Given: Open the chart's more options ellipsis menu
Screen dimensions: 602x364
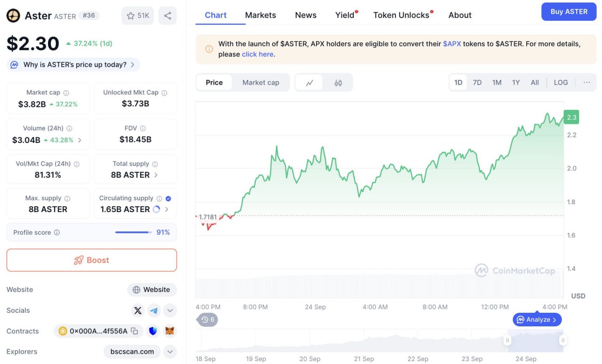Looking at the screenshot, I should coord(586,83).
